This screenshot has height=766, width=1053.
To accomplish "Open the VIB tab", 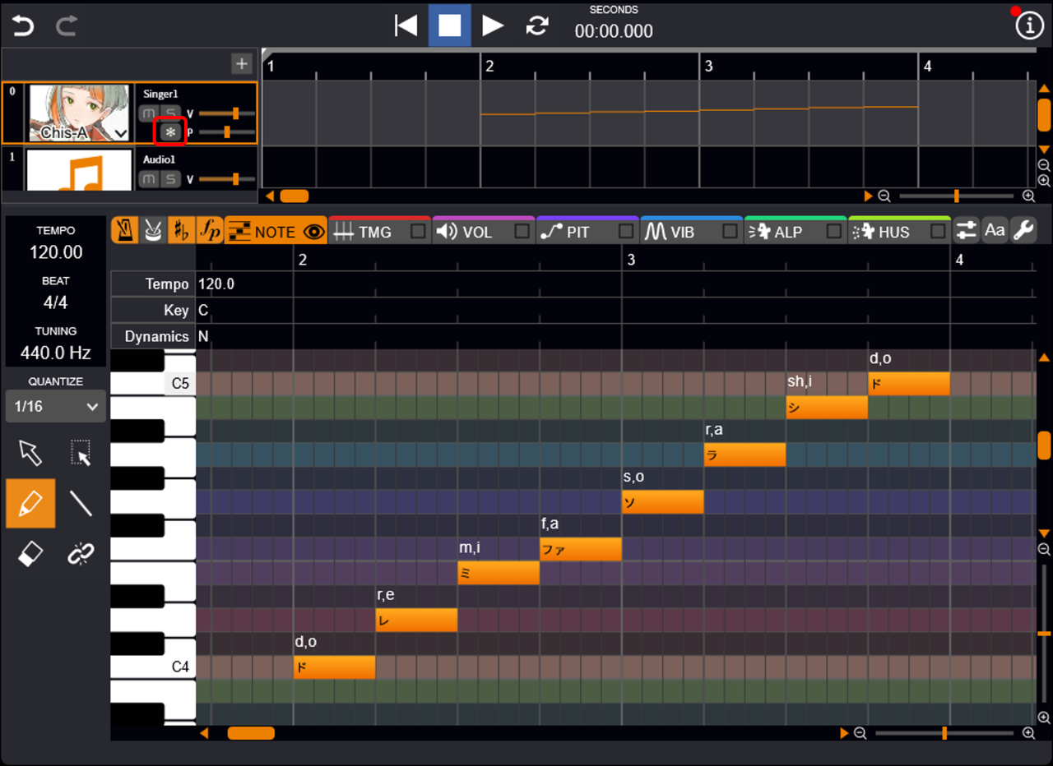I will (x=680, y=232).
